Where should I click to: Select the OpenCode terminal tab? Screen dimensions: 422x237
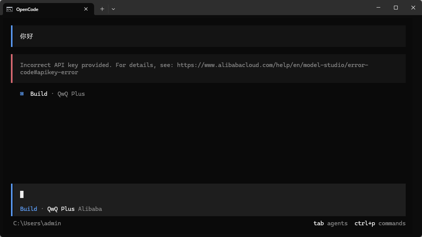pyautogui.click(x=49, y=9)
